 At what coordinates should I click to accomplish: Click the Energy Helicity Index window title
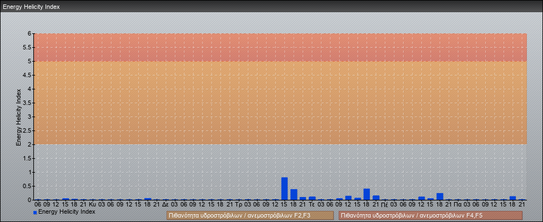coord(31,7)
